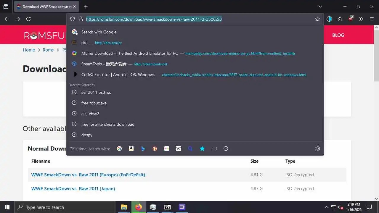Open the muted volume tray icon
This screenshot has height=213, width=379.
pyautogui.click(x=341, y=207)
